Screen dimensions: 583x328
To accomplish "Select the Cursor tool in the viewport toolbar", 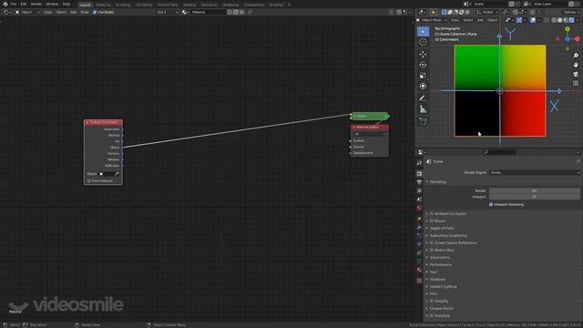I will pos(423,42).
